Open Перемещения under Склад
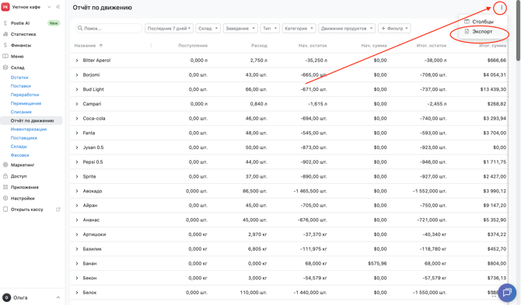Viewport: 521px width, 305px height. pos(26,103)
